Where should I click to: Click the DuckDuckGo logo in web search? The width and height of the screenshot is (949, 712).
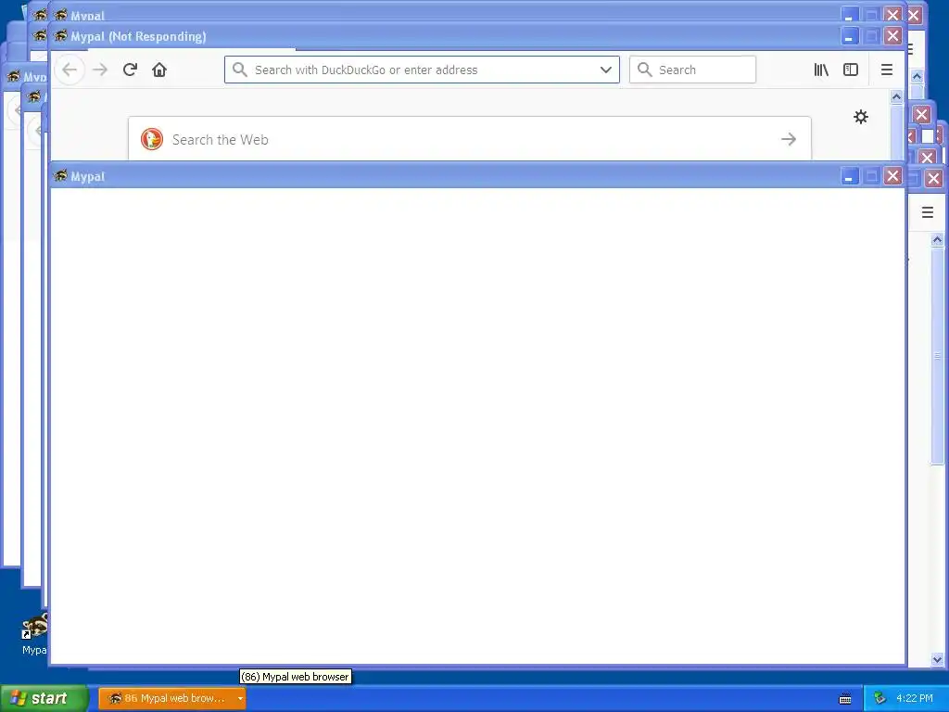pos(152,139)
